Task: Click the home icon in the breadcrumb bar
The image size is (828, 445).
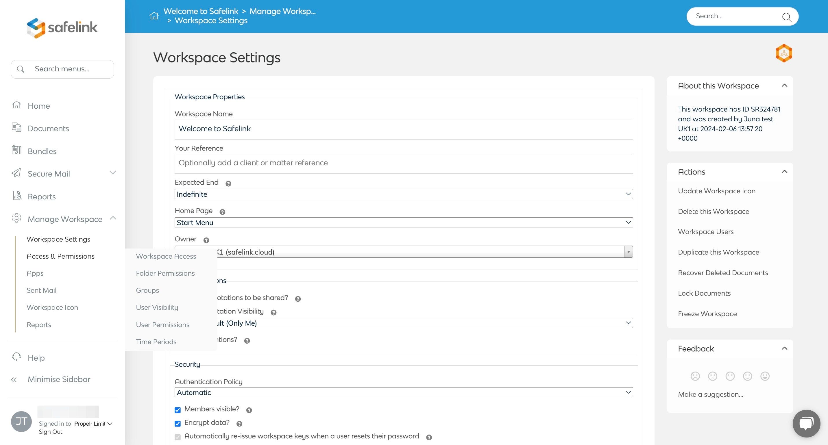Action: 154,15
